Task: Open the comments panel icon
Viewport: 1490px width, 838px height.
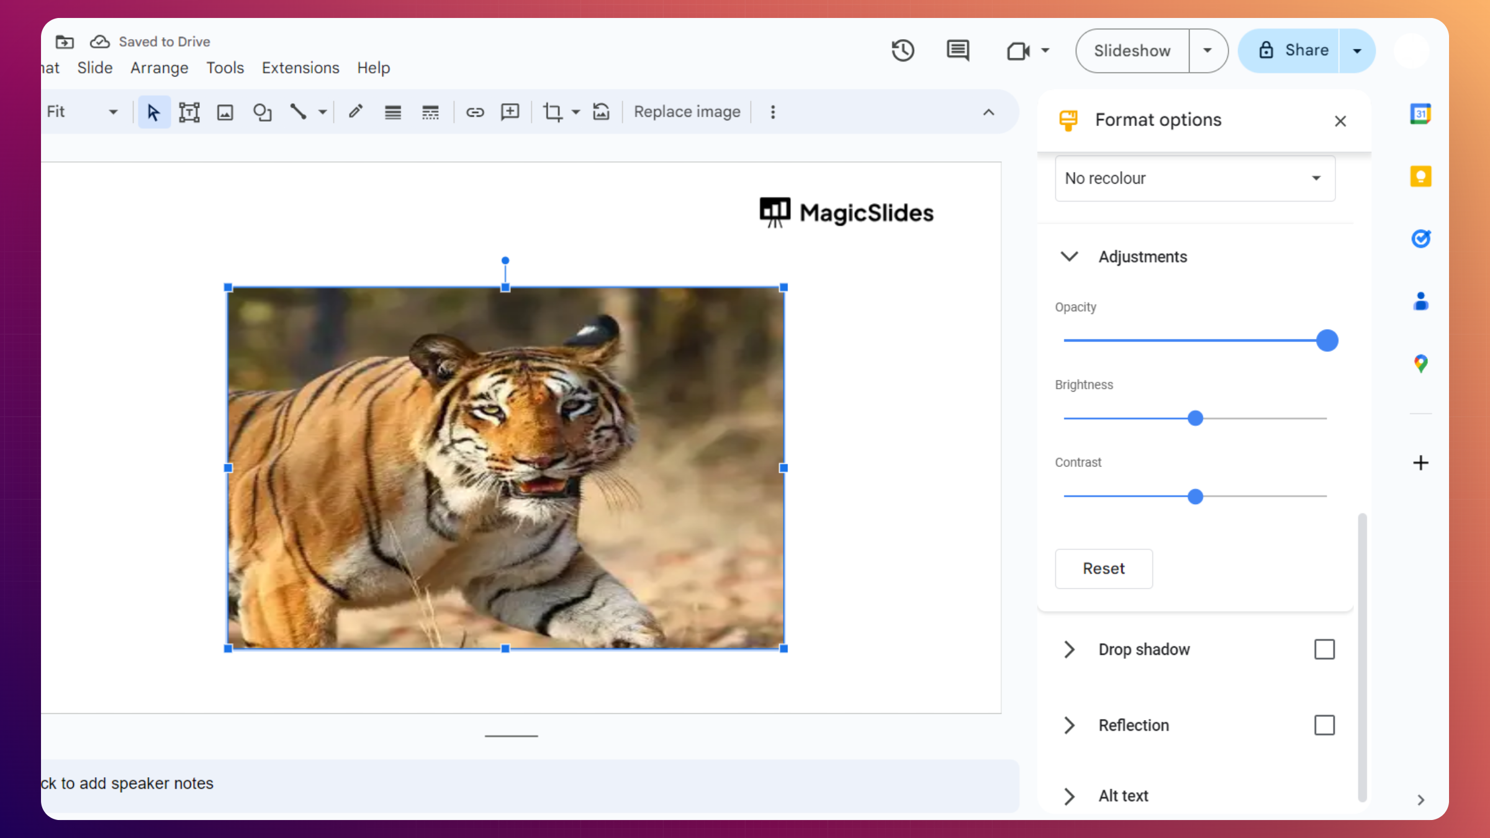Action: [958, 50]
